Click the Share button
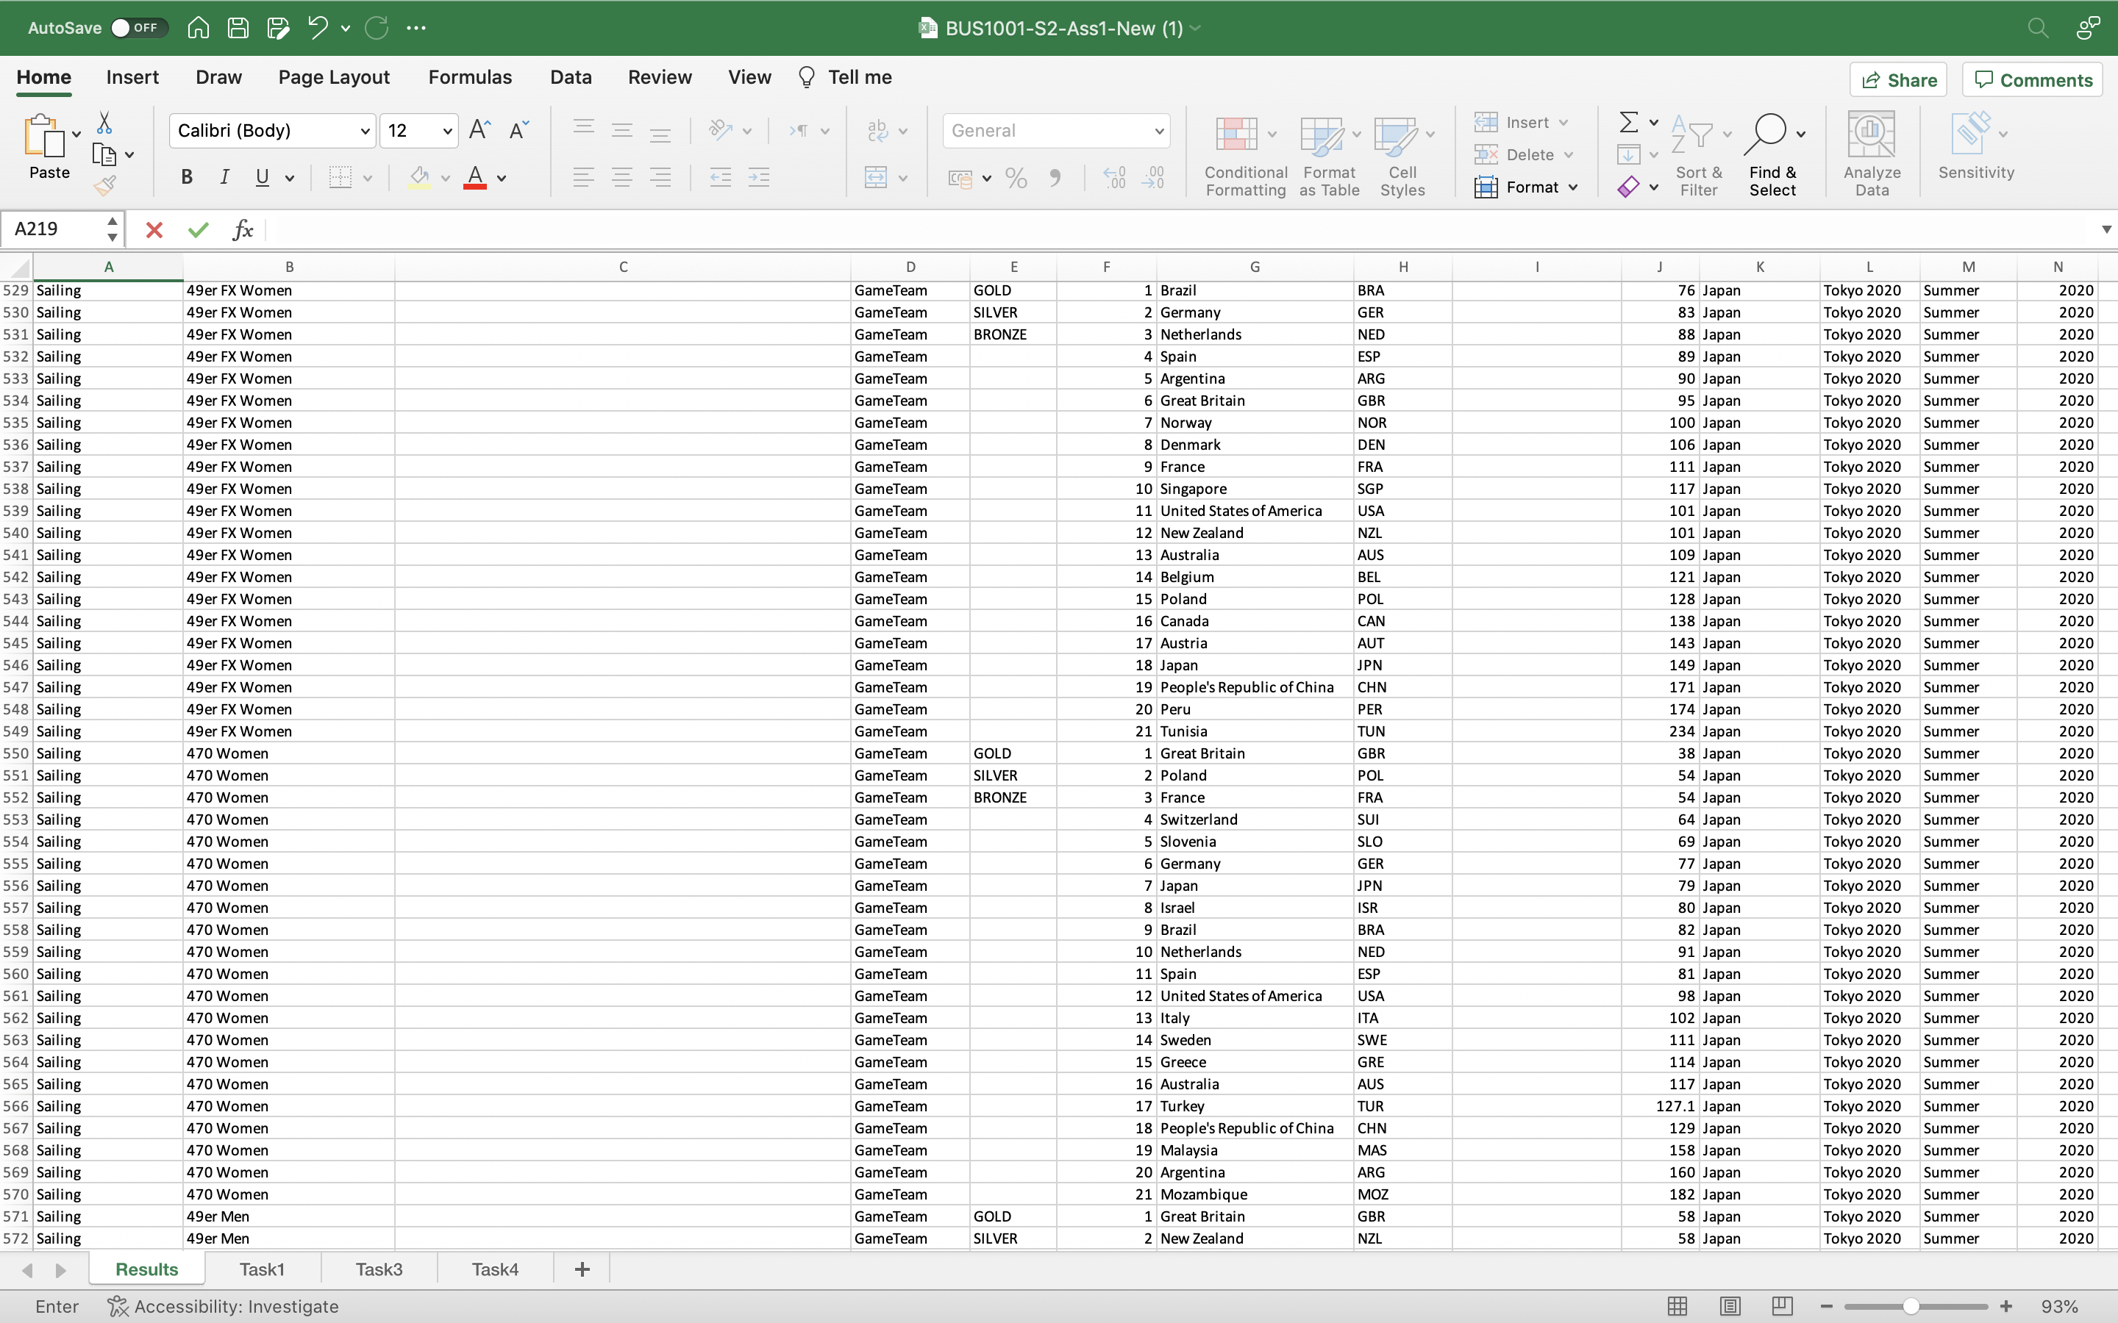The image size is (2118, 1323). [x=1899, y=79]
